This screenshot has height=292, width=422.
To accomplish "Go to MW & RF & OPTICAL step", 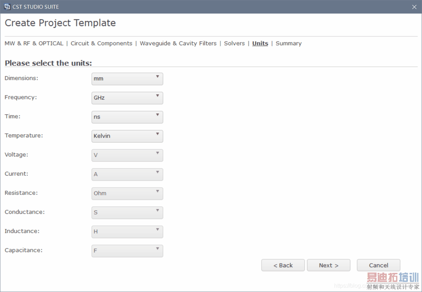I will (34, 43).
